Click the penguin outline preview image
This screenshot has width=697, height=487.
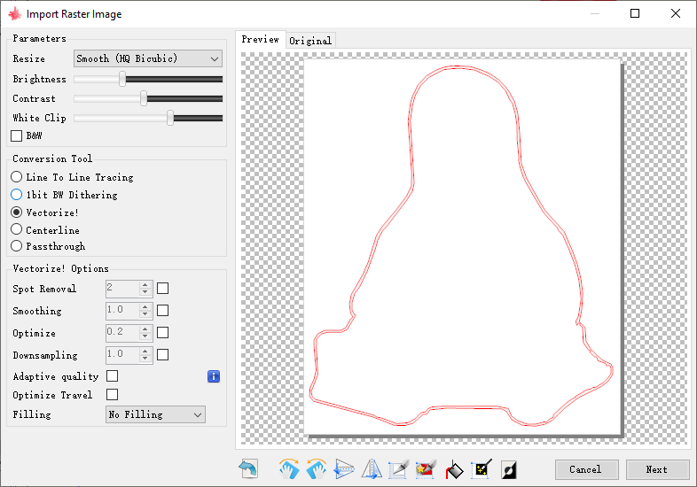(462, 246)
